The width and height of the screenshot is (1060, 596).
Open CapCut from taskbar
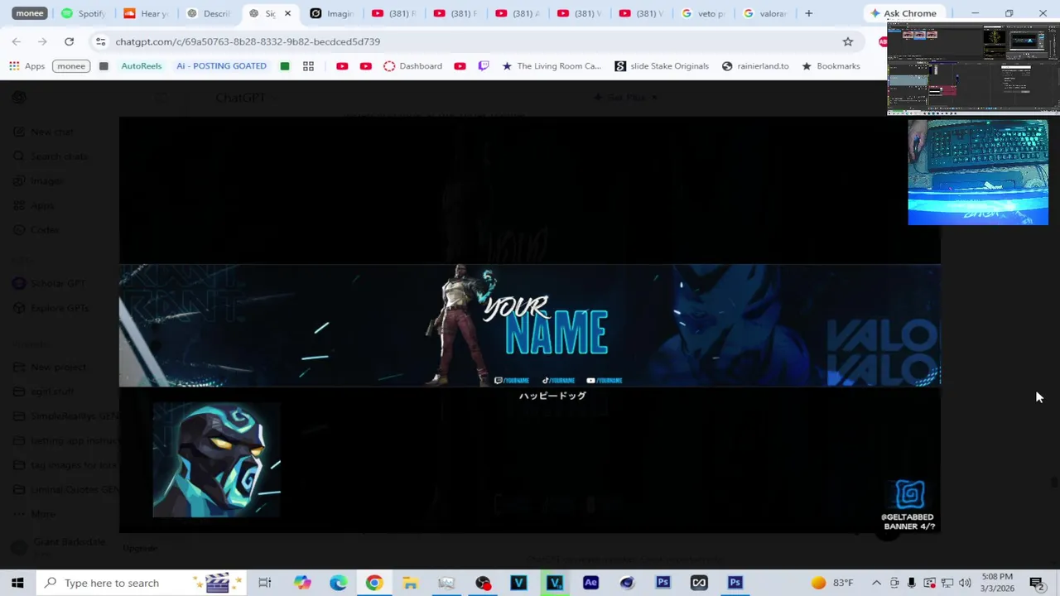click(699, 583)
